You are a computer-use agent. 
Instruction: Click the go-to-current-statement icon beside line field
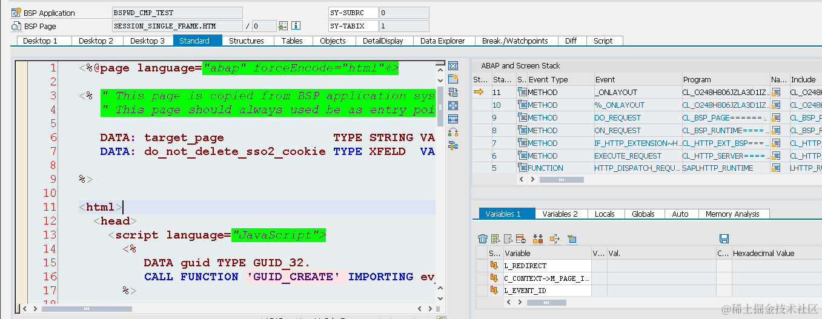[x=283, y=26]
